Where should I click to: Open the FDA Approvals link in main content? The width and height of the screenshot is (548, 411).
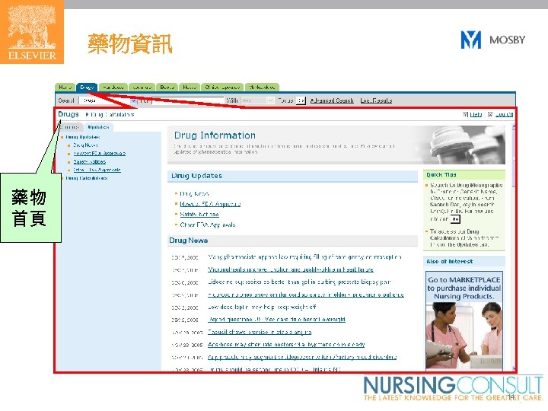(x=210, y=204)
